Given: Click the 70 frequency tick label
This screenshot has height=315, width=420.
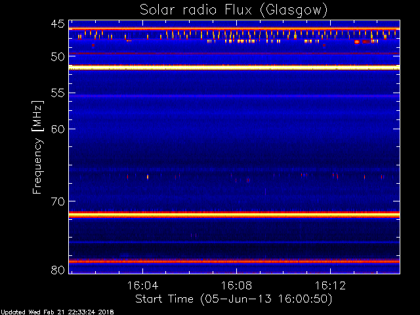Looking at the screenshot, I should pos(58,201).
